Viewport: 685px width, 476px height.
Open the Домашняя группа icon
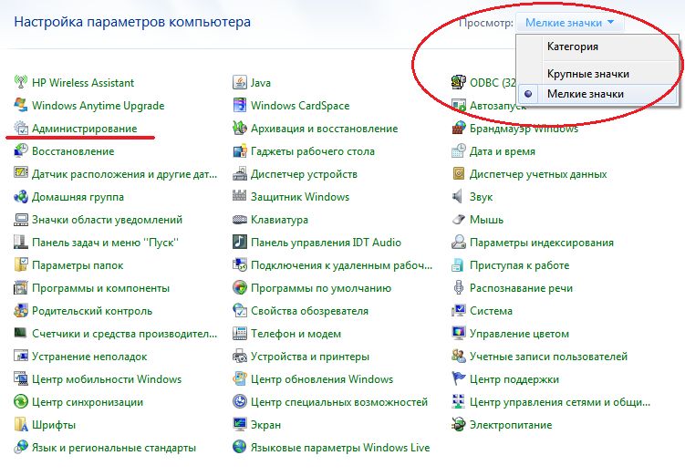(x=21, y=197)
